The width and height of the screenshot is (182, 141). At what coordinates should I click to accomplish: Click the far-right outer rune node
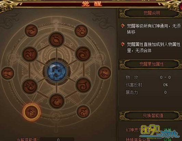point(104,73)
